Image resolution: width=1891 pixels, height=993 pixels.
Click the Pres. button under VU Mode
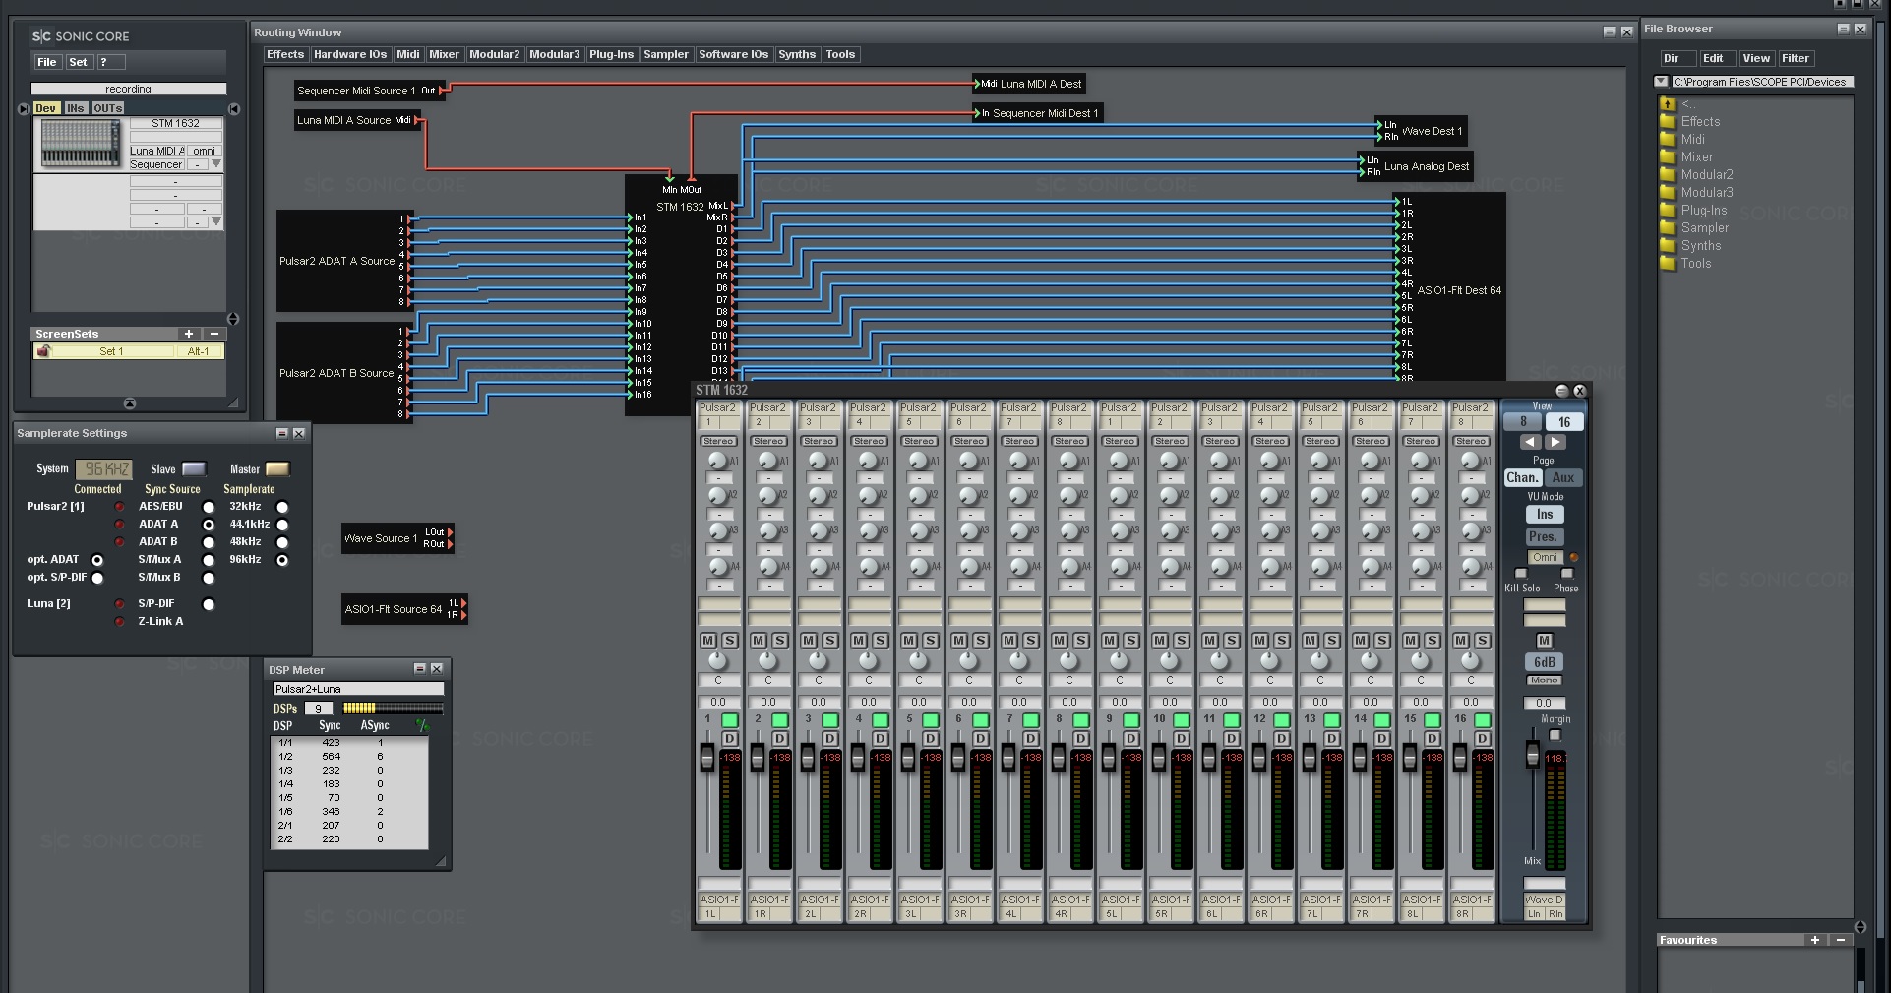[1544, 536]
